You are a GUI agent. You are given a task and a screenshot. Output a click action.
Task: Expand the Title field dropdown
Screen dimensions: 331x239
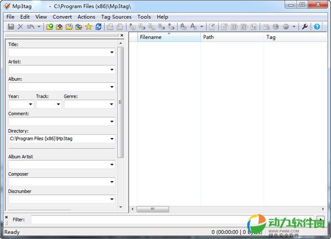tap(112, 52)
